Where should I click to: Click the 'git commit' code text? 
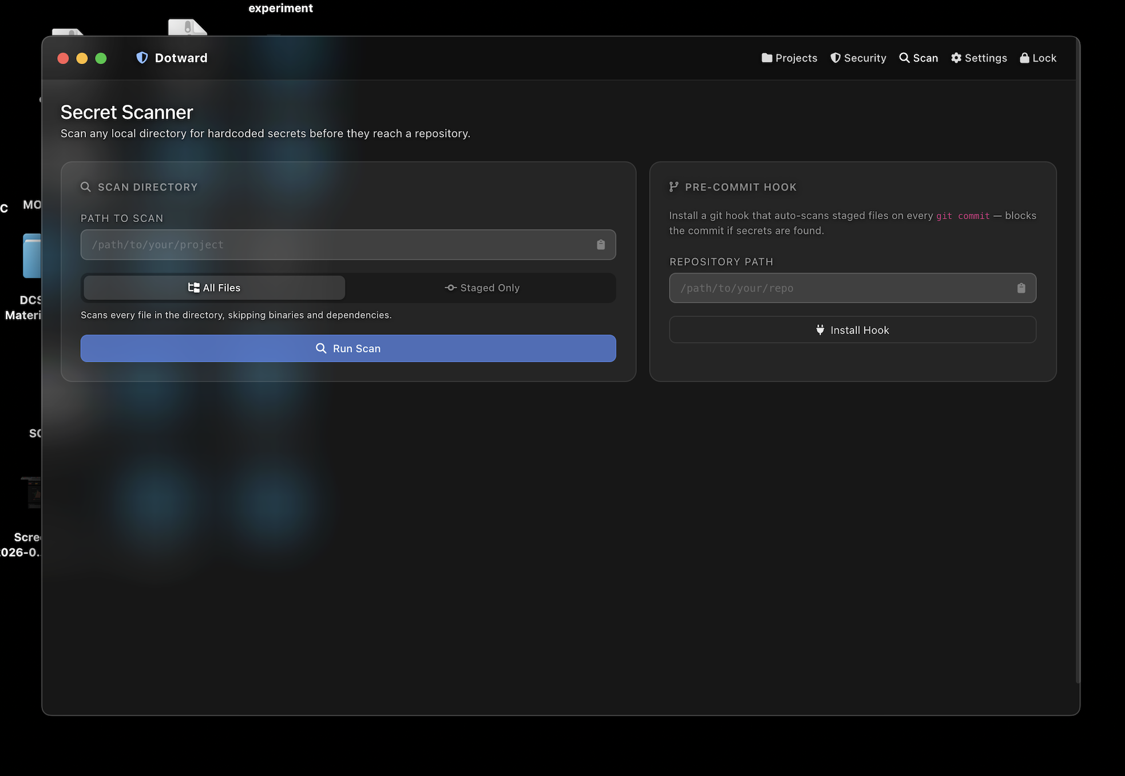pos(962,216)
